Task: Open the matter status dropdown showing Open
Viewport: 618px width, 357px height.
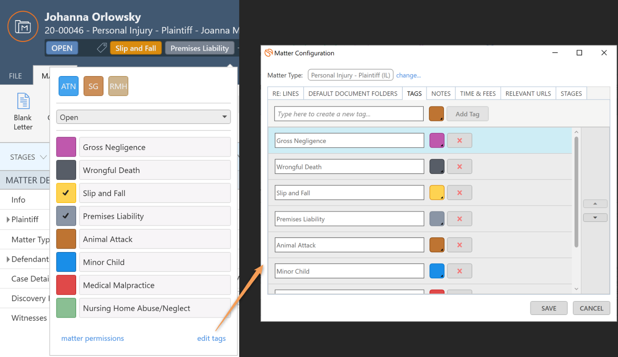Action: [143, 117]
